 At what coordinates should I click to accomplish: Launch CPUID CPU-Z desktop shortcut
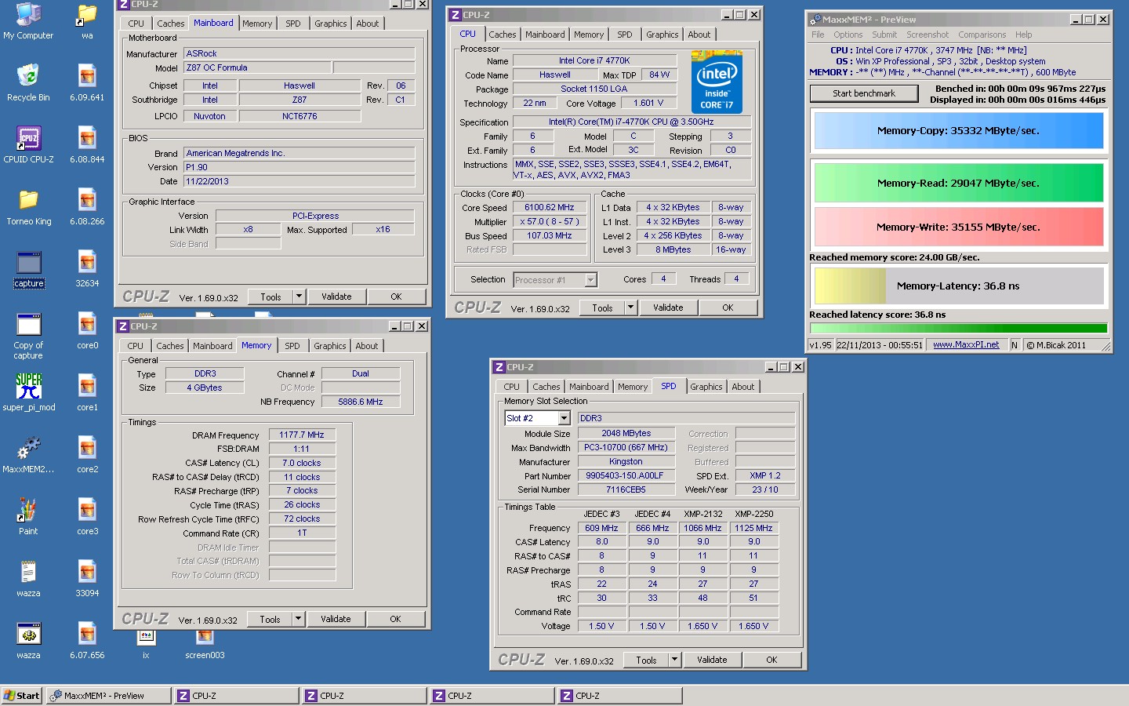point(28,144)
